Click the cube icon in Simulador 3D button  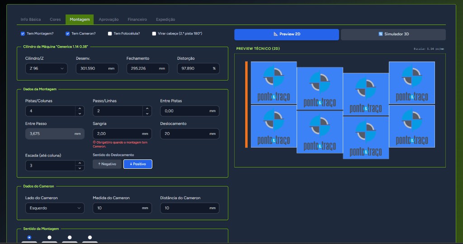381,34
